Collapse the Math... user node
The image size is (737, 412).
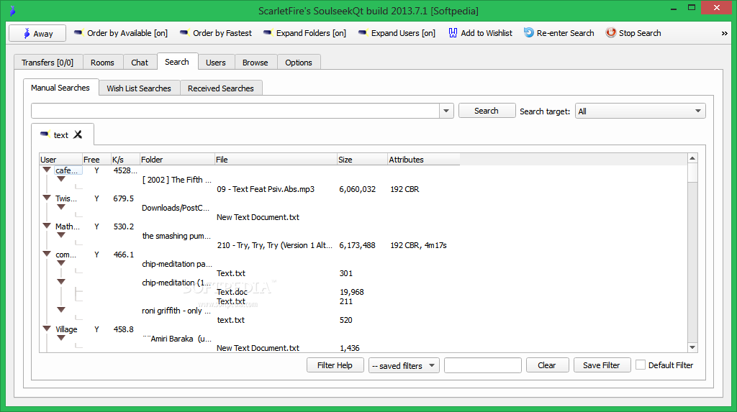(47, 226)
